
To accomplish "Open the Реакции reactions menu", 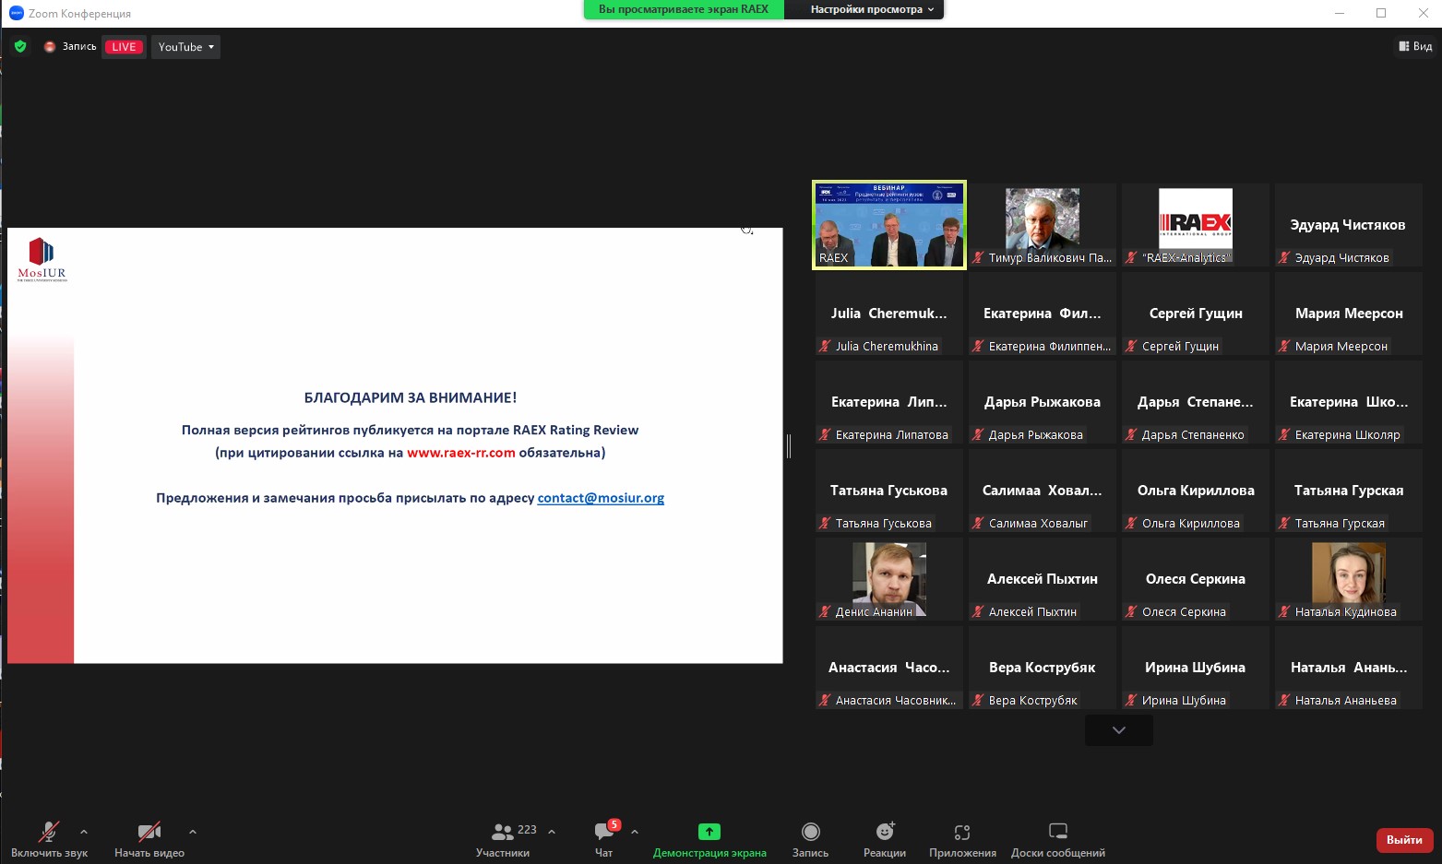I will coord(885,838).
